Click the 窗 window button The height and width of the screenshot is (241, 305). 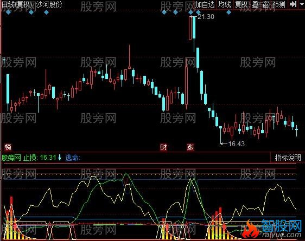[x=265, y=4]
